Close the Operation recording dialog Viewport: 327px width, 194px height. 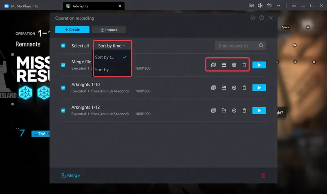pos(271,18)
